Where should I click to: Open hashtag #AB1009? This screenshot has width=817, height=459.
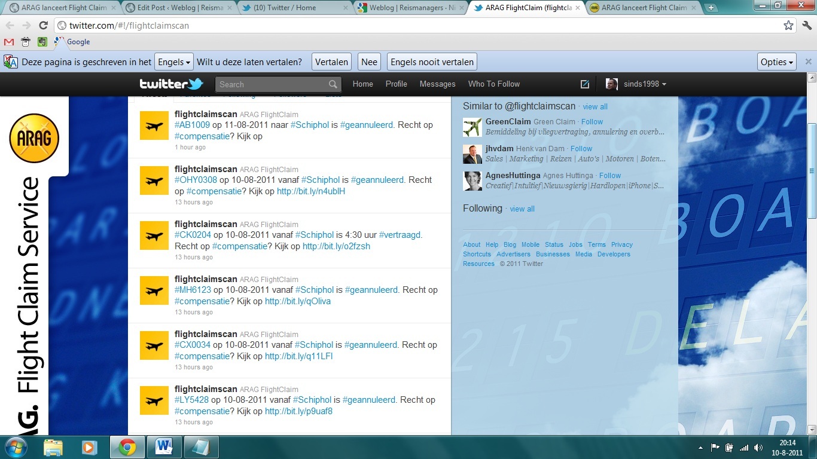tap(192, 125)
